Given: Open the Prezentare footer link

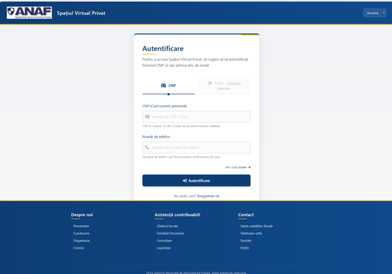Looking at the screenshot, I should pos(81,226).
